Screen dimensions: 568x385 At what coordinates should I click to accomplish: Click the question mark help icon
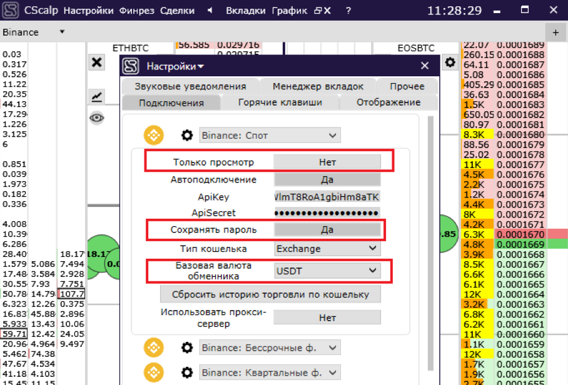(348, 11)
